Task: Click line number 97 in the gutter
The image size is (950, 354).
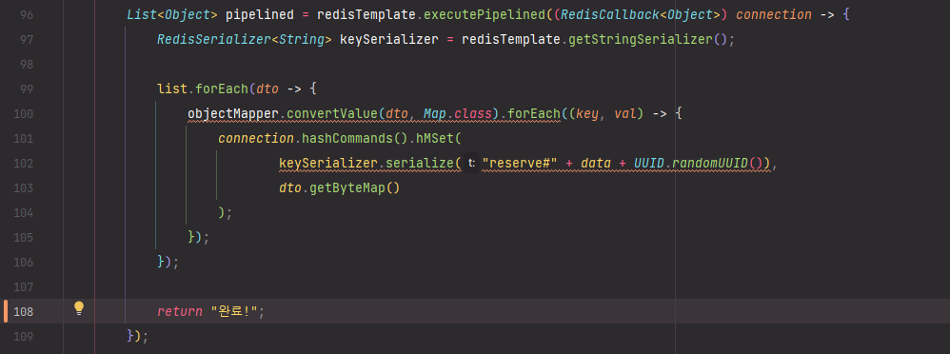Action: [26, 39]
